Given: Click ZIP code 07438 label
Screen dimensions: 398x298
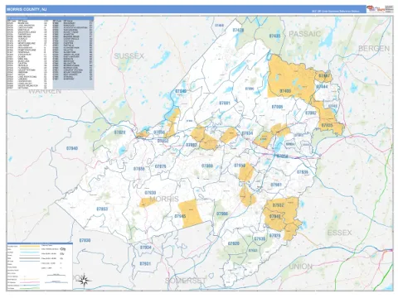Looking at the screenshot, I should pos(238,30).
